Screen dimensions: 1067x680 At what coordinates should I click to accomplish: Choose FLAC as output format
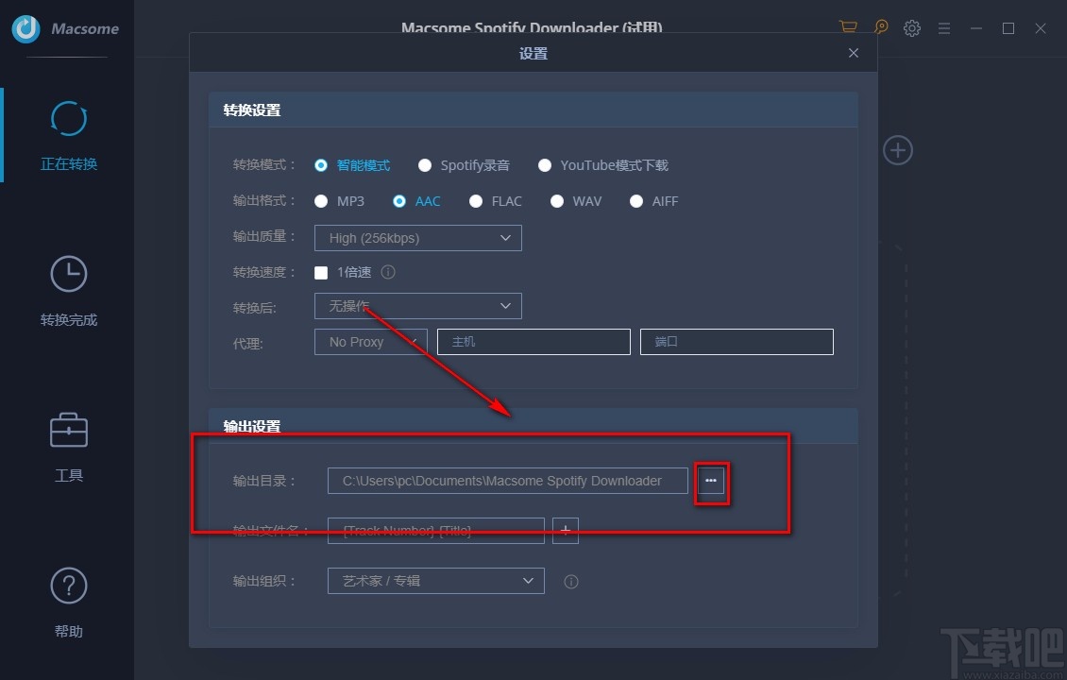point(476,200)
